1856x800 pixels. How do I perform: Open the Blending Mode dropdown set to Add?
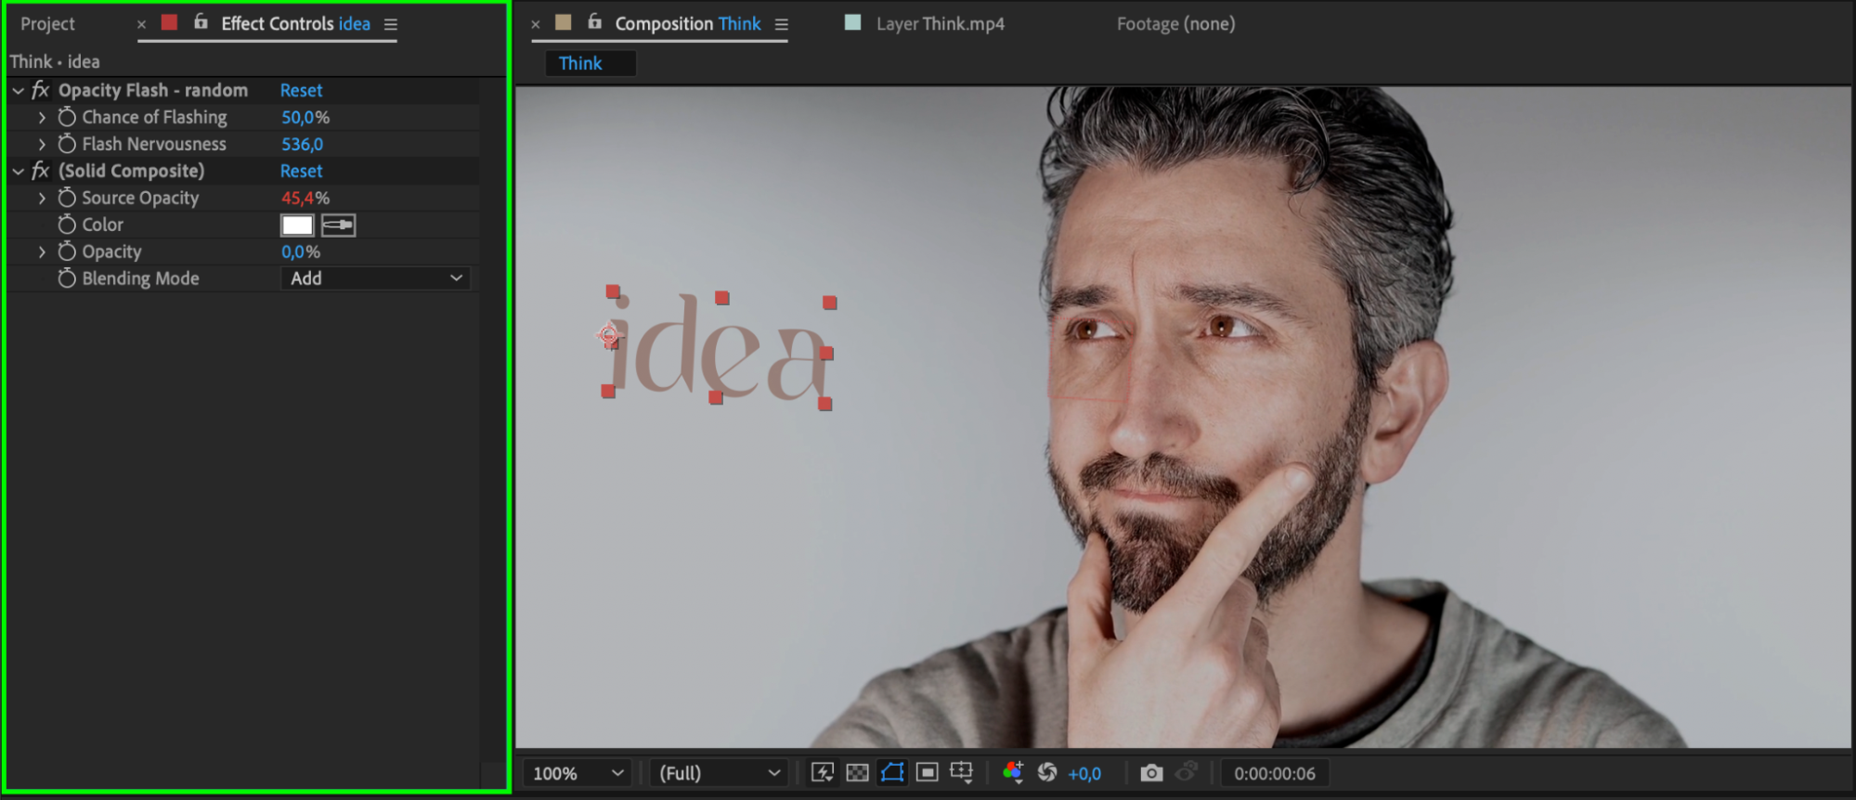click(x=375, y=278)
